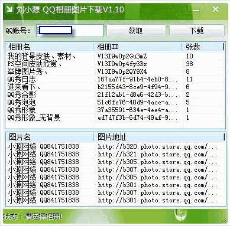Select album 进来看下、
230x226 pixels.
tap(24, 87)
